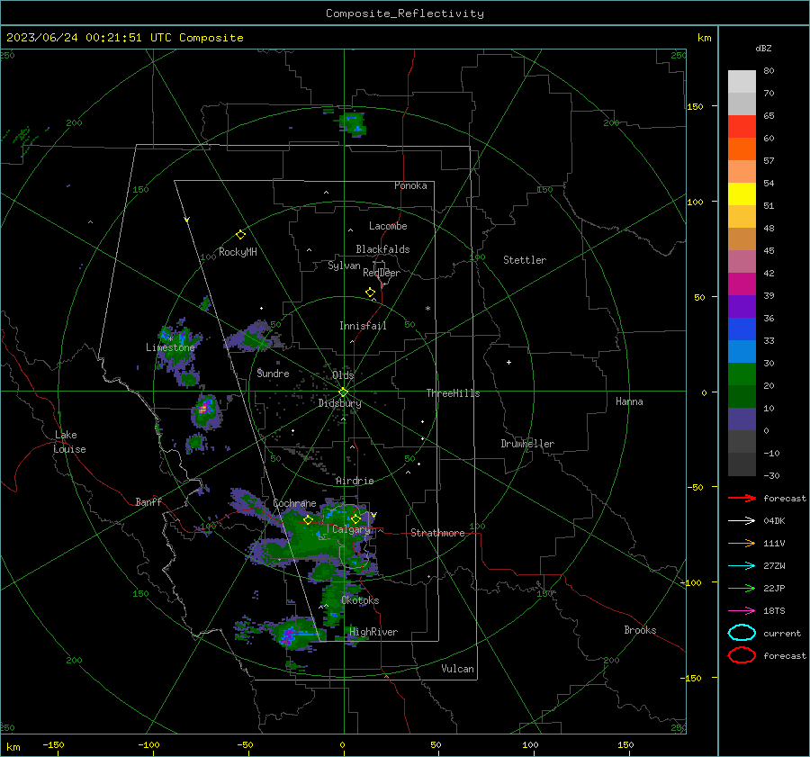Click the yellow diamond marker at RockyMH
Viewport: 810px width, 757px height.
(x=240, y=235)
